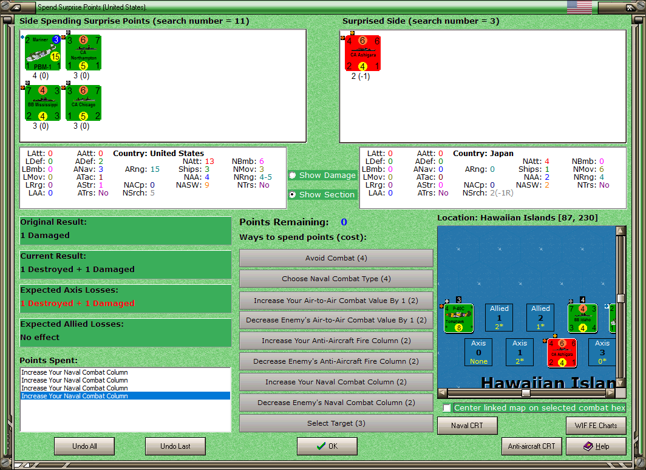Select second Points Spent list entry
Viewport: 646px width, 470px height.
click(x=125, y=380)
